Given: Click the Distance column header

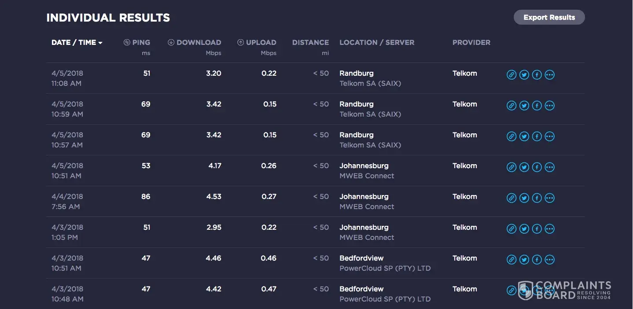Looking at the screenshot, I should coord(310,43).
